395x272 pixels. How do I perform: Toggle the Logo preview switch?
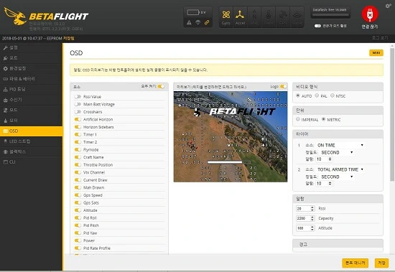284,86
